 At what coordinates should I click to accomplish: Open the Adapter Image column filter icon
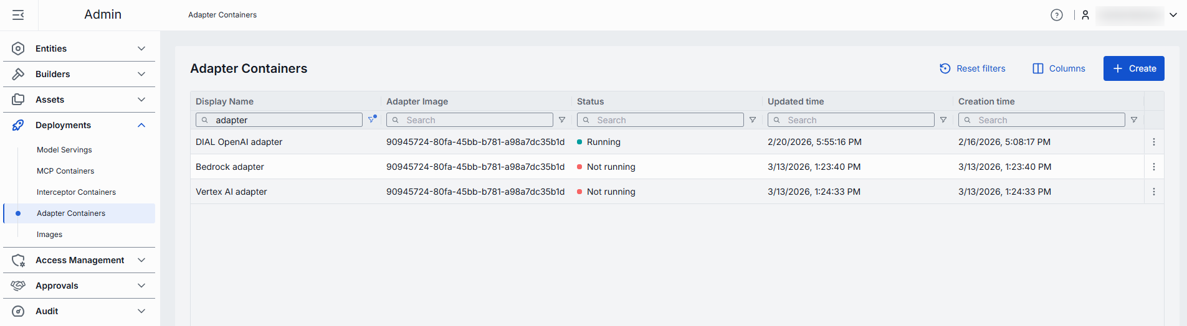point(562,120)
